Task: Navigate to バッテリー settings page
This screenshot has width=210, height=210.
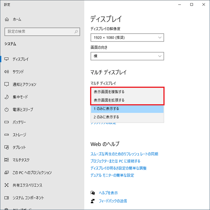Action: click(x=19, y=122)
